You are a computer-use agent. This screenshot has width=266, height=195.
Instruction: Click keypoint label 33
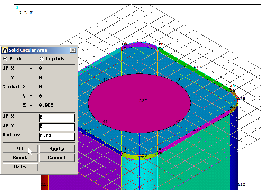click(160, 44)
